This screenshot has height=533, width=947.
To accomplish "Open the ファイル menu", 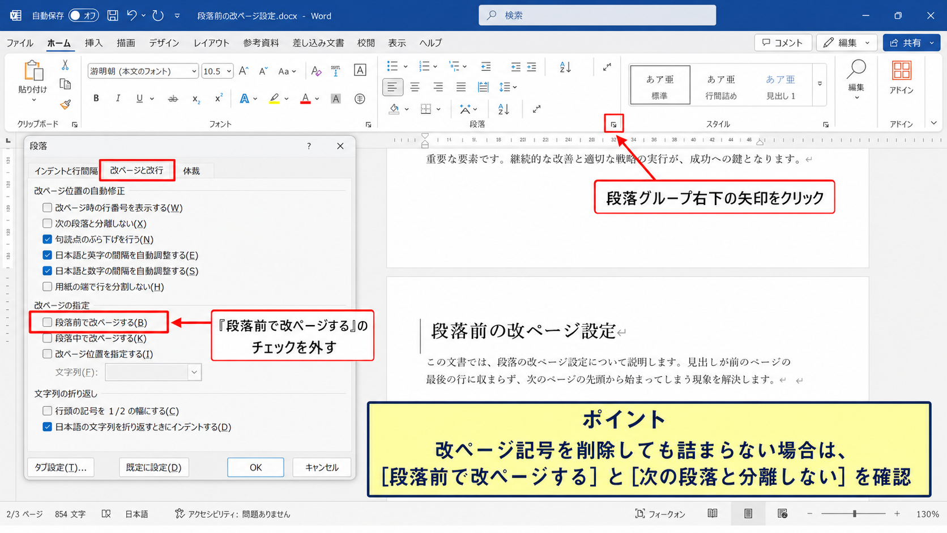I will point(20,43).
